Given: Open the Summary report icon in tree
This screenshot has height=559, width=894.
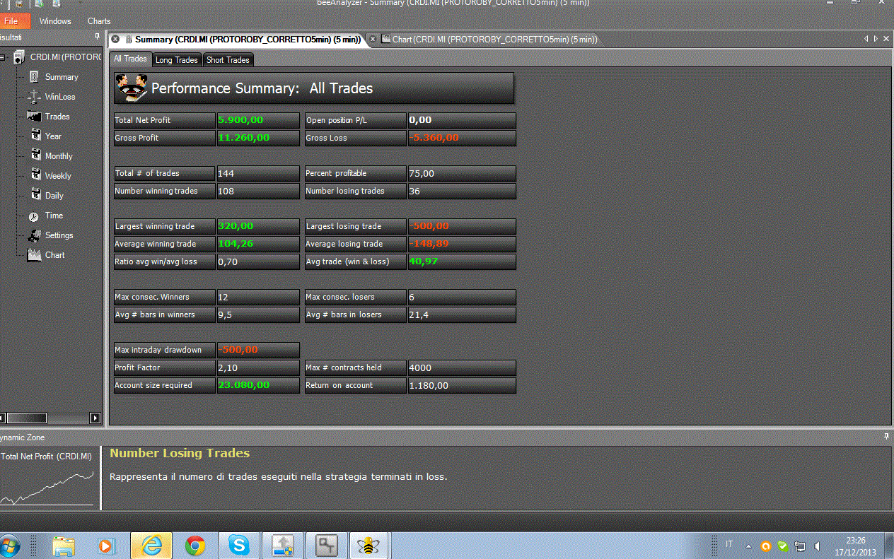Looking at the screenshot, I should coord(34,76).
